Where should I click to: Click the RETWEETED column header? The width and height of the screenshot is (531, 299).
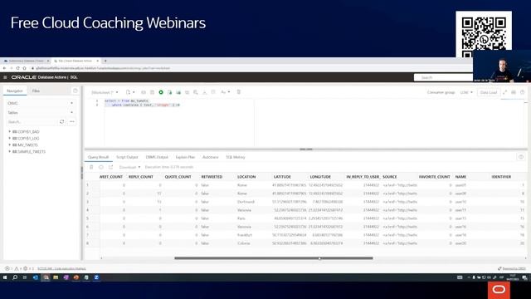coord(212,177)
